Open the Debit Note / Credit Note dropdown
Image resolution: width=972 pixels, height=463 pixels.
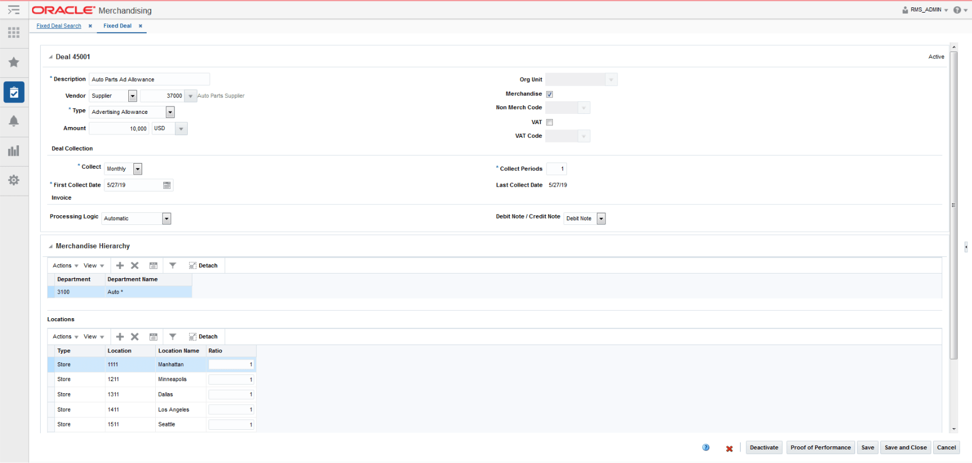tap(601, 219)
